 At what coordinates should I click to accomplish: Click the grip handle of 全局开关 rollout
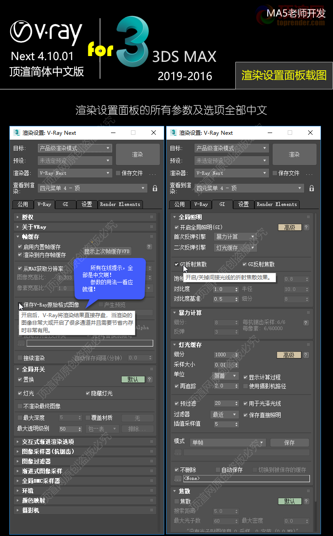click(x=151, y=369)
